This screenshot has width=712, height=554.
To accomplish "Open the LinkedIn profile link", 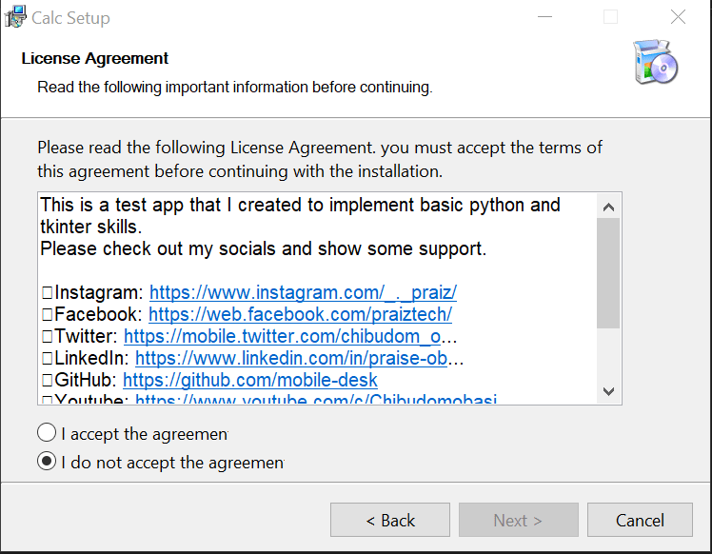I will (299, 358).
